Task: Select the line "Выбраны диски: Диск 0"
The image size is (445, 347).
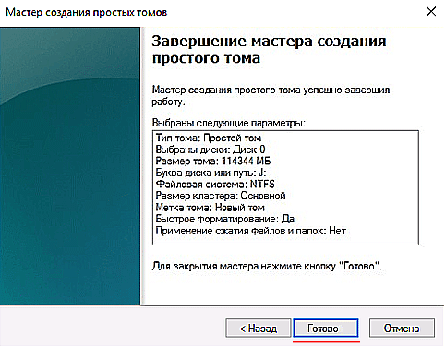Action: pos(210,150)
